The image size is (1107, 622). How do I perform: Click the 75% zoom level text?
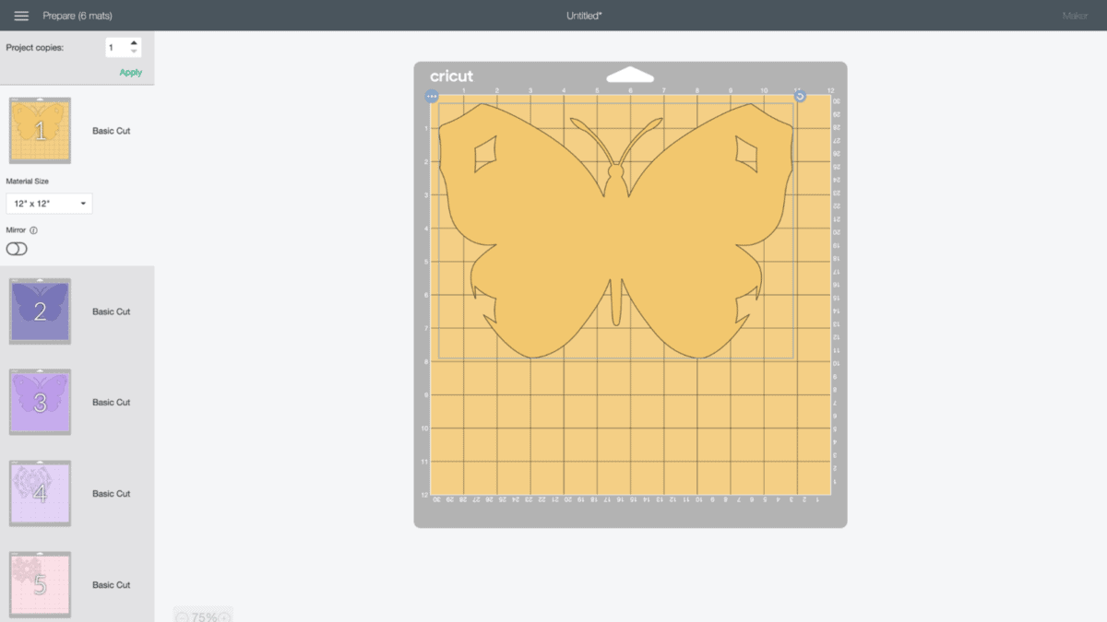[203, 617]
